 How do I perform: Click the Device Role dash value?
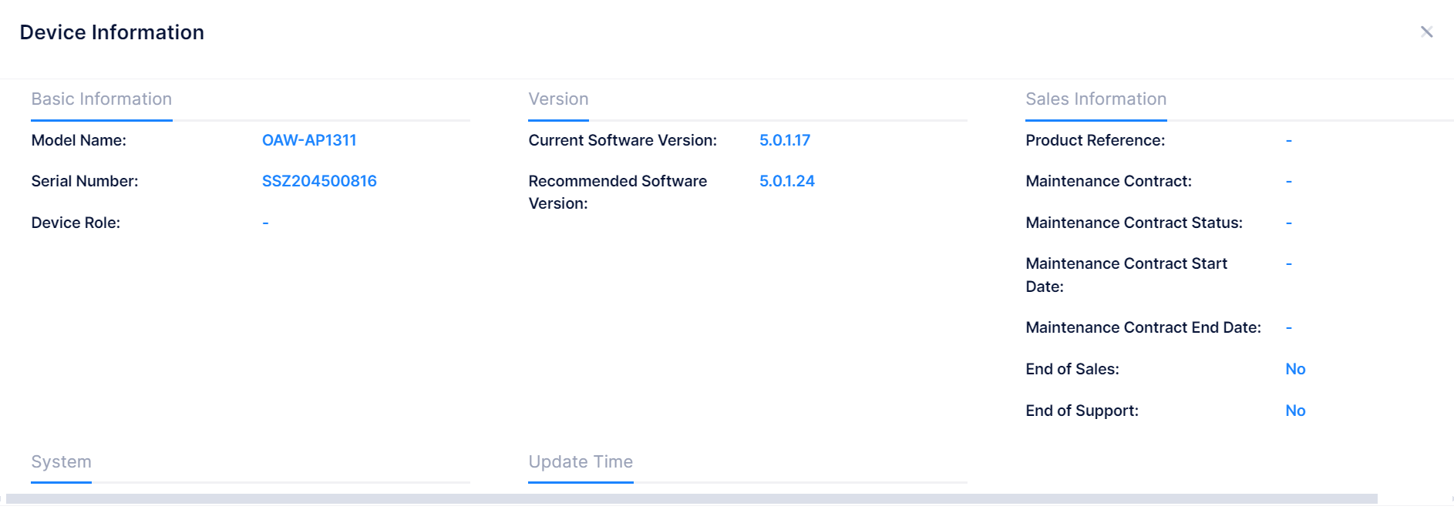click(265, 223)
